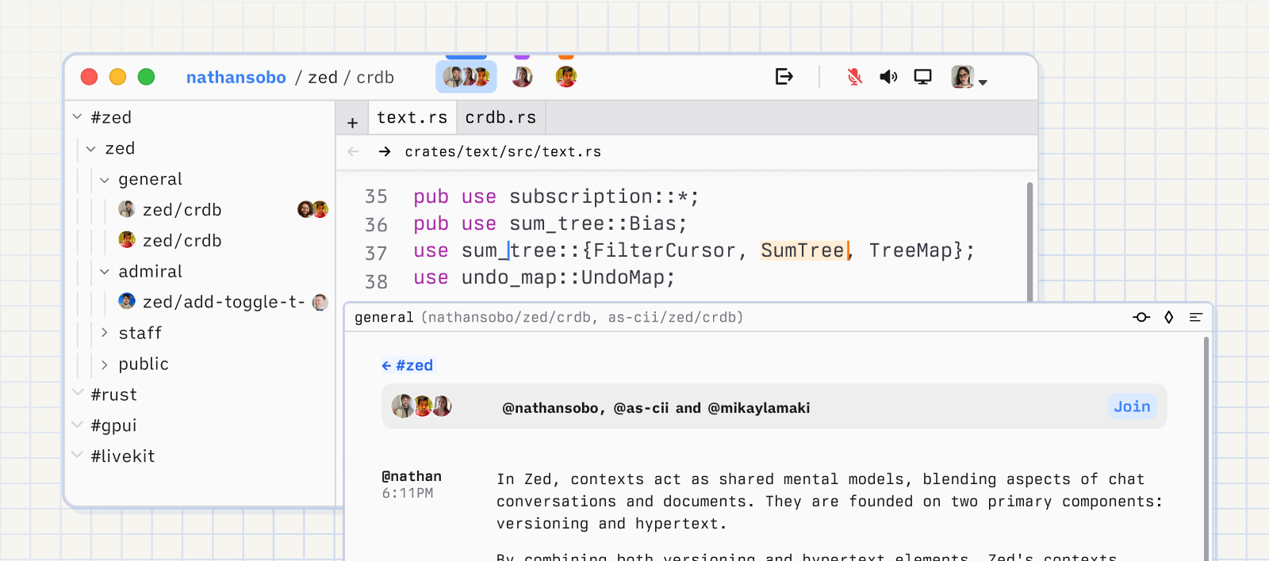Expand the staff channel
The image size is (1269, 561).
pyautogui.click(x=105, y=333)
